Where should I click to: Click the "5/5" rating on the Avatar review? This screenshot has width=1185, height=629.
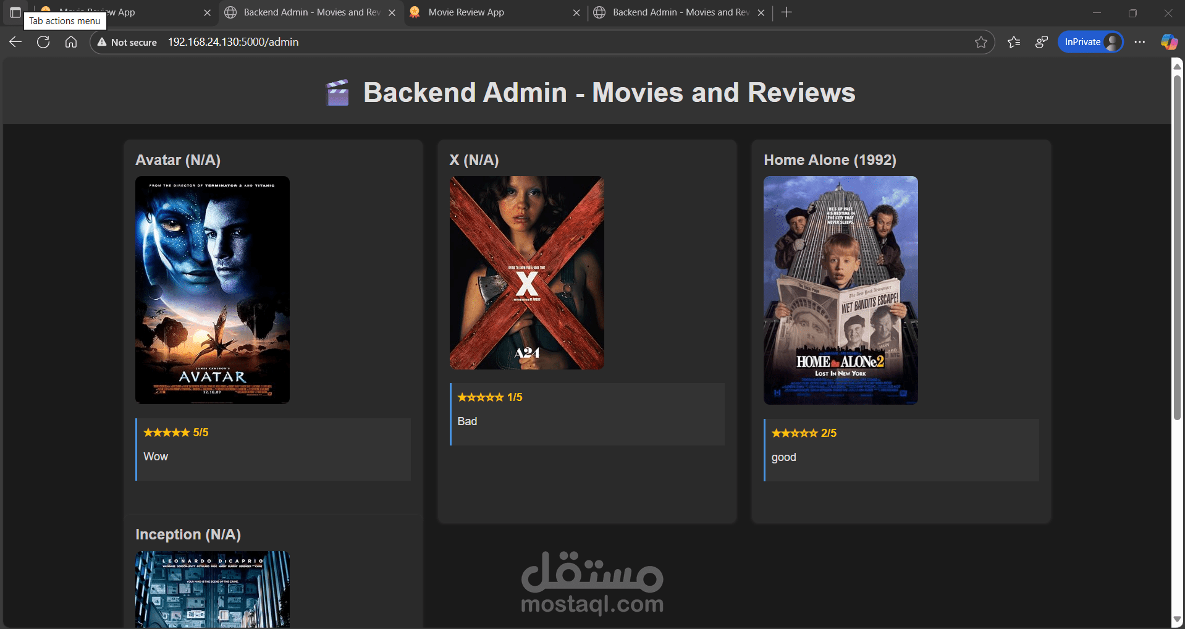[201, 433]
